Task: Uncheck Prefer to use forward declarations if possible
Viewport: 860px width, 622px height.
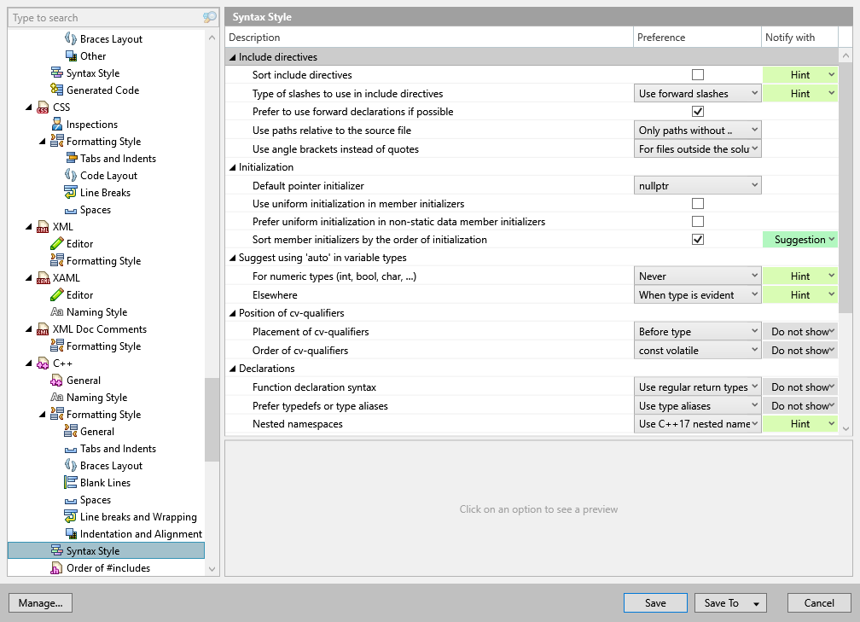Action: tap(698, 111)
